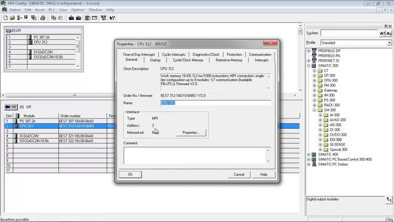
Task: Expand the CPU-300 folder in catalog
Action: (315, 81)
